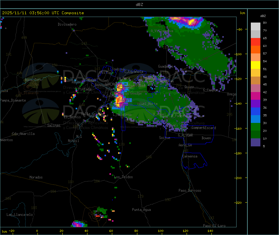Click the Valle_Grande map label
The height and width of the screenshot is (235, 279).
point(92,114)
